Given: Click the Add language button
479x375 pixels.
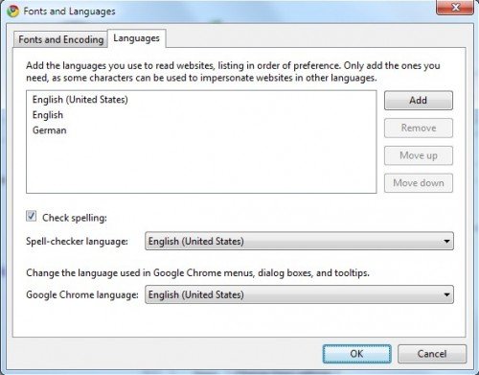Looking at the screenshot, I should (419, 101).
